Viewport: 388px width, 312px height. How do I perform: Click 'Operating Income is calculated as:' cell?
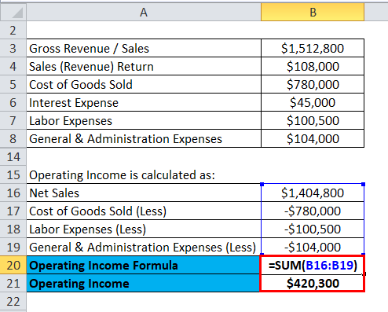[x=144, y=174]
